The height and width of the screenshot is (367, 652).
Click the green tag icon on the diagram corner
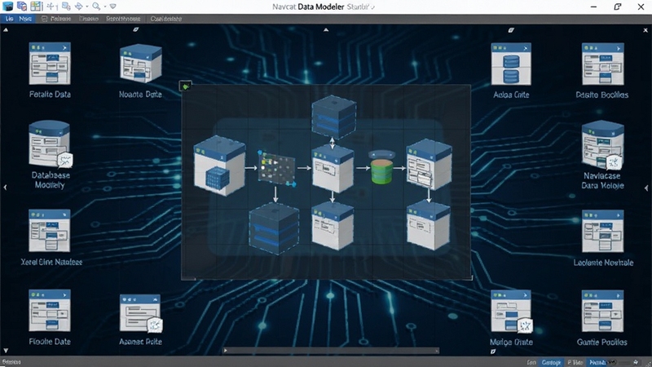point(186,86)
